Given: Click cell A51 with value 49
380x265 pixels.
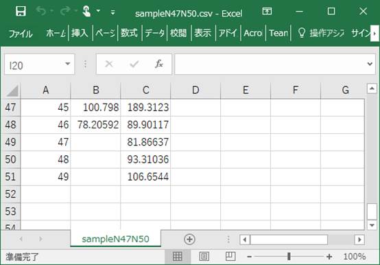Looking at the screenshot, I should (x=45, y=176).
